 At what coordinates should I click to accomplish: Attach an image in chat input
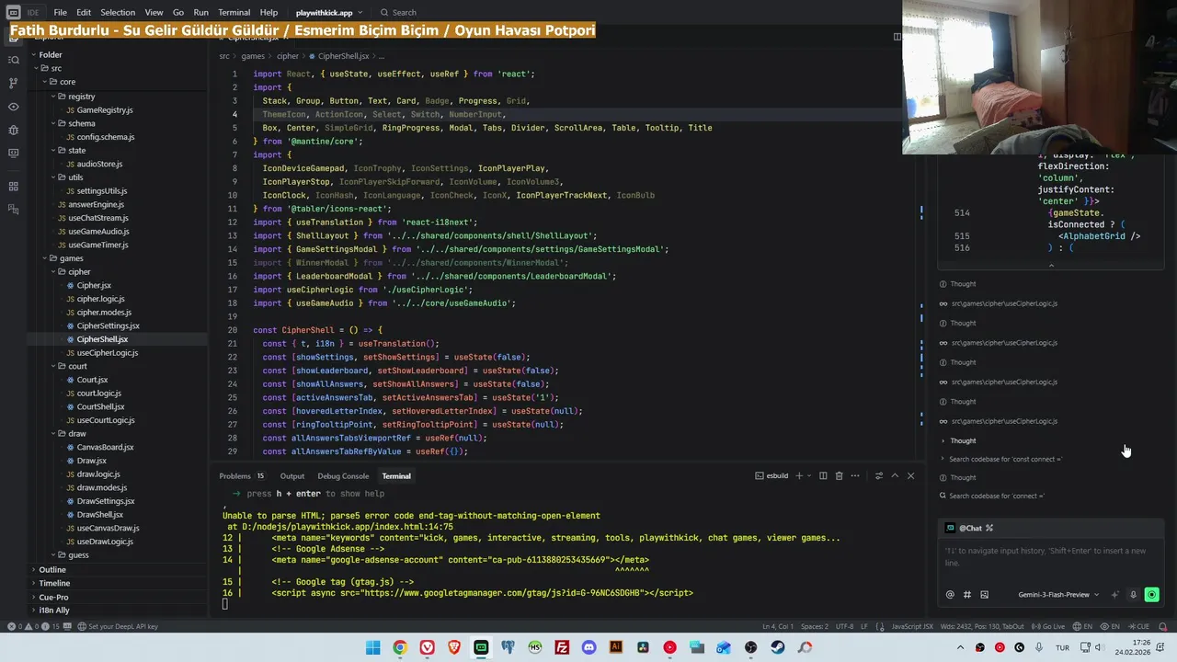(x=984, y=595)
